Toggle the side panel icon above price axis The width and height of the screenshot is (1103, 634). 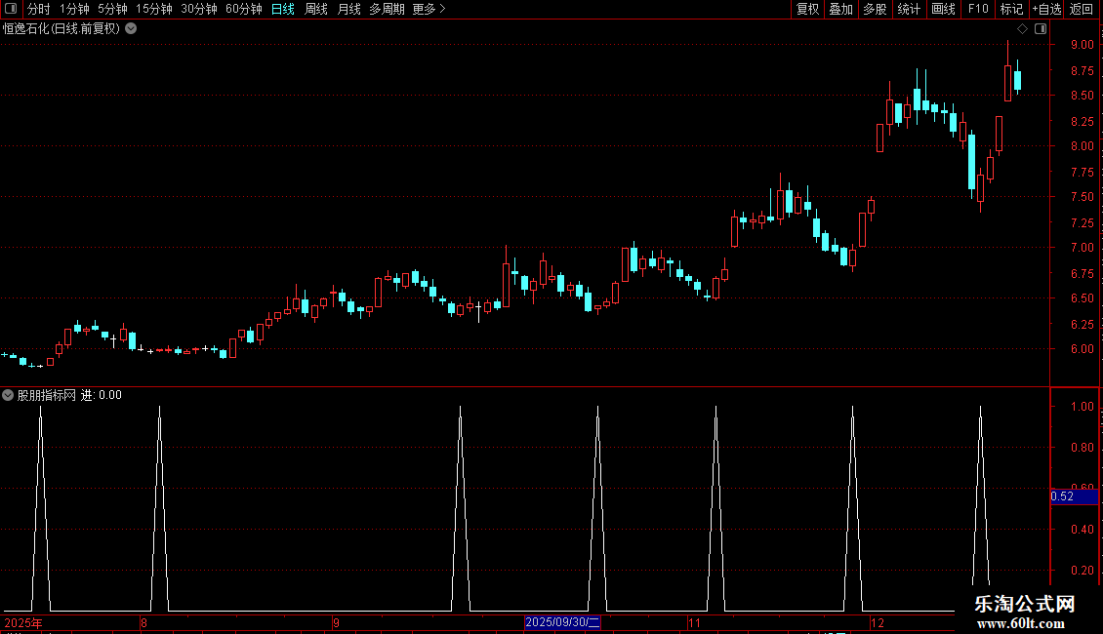[1041, 29]
